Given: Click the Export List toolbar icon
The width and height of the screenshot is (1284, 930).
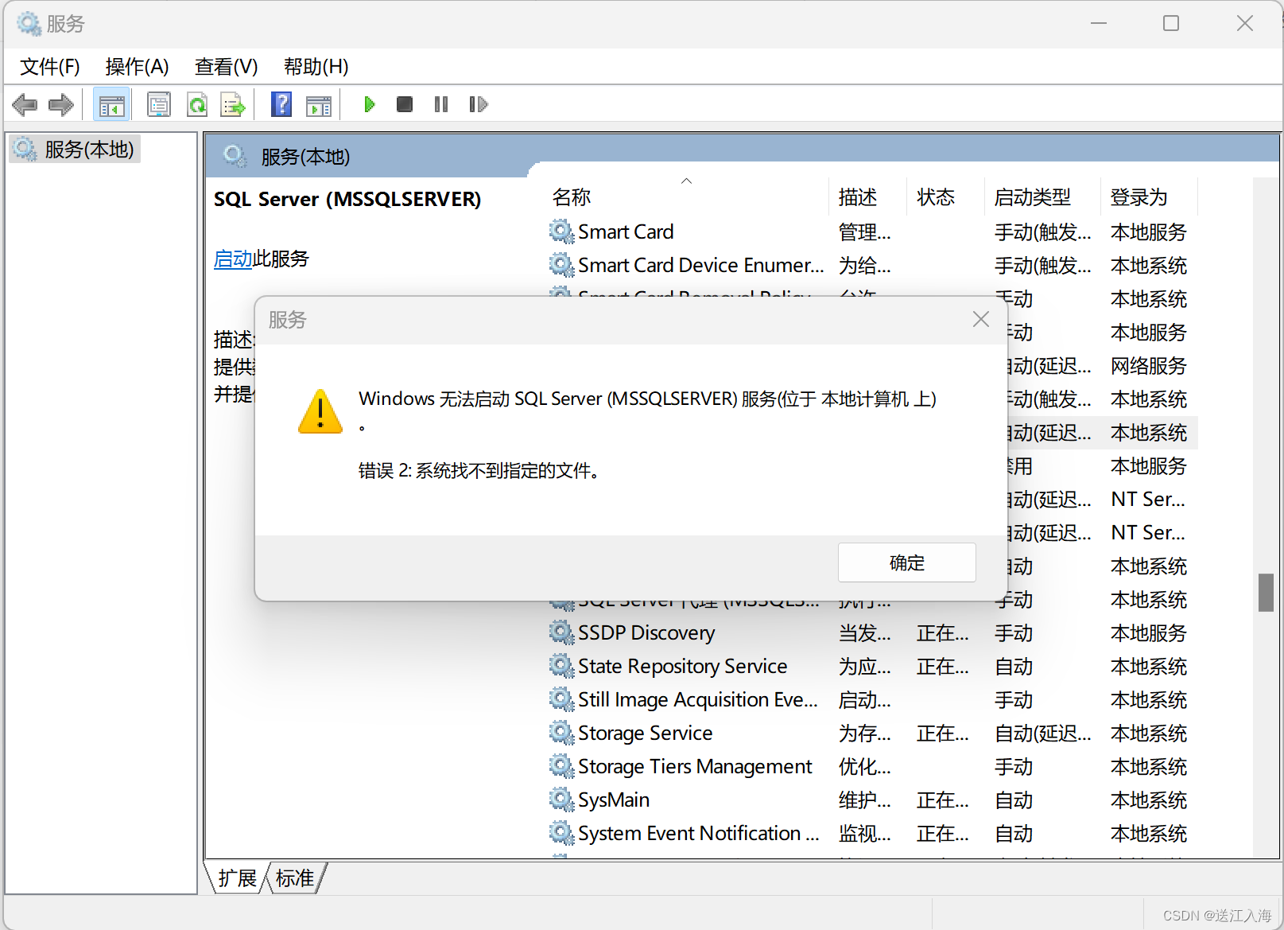Looking at the screenshot, I should coord(234,104).
